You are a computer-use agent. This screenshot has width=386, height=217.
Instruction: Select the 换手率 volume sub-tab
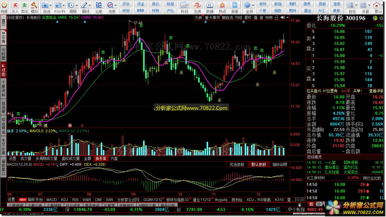coord(101,158)
